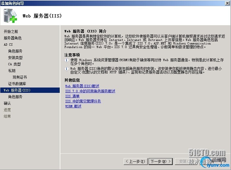This screenshot has height=170, width=231.
Task: Open the 证书数据库 step
Action: [x=17, y=84]
